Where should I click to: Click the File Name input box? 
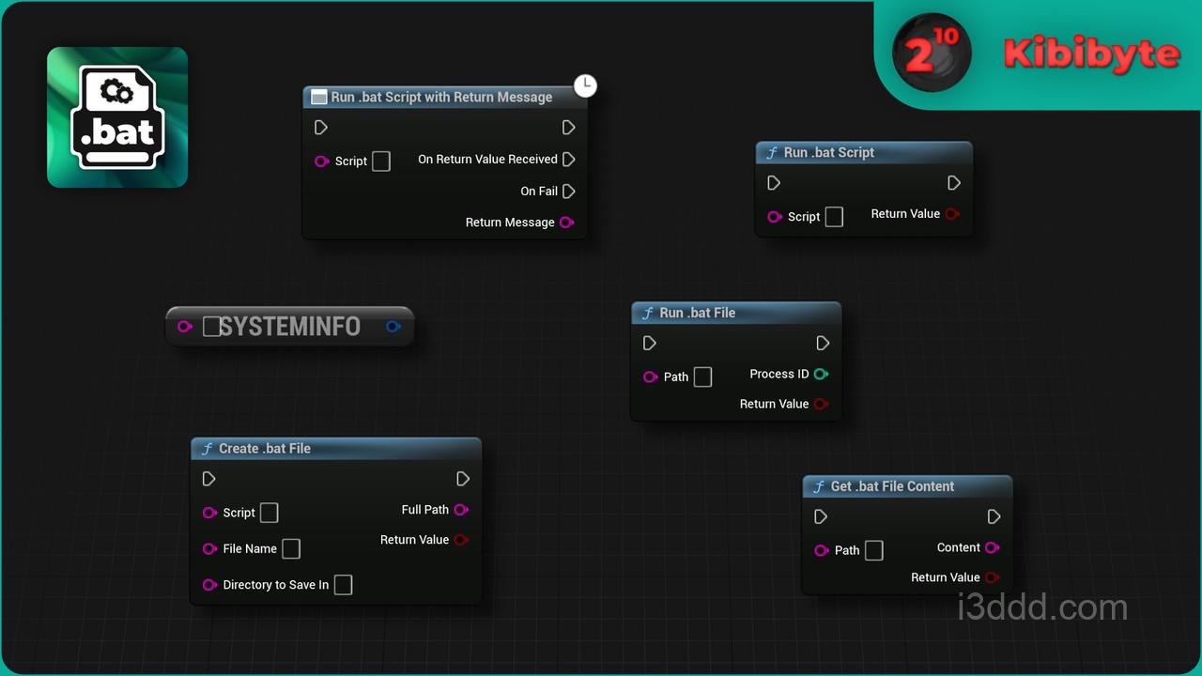(x=291, y=548)
